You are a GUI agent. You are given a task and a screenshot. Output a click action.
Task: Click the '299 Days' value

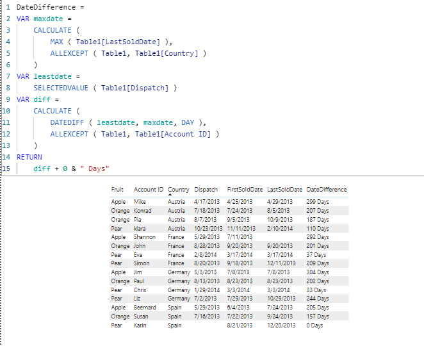318,202
